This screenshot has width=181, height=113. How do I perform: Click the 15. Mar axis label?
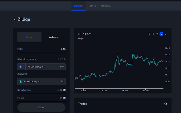(125, 91)
